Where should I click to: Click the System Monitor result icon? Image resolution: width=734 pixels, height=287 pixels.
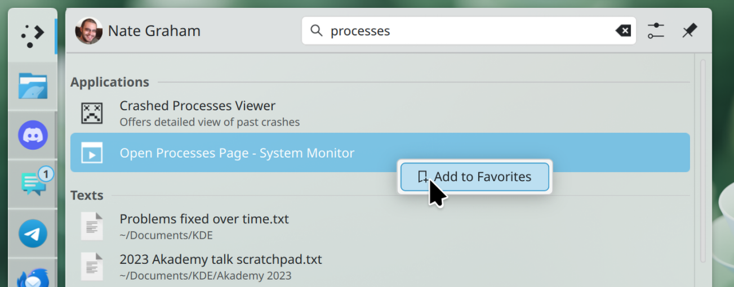click(x=92, y=153)
